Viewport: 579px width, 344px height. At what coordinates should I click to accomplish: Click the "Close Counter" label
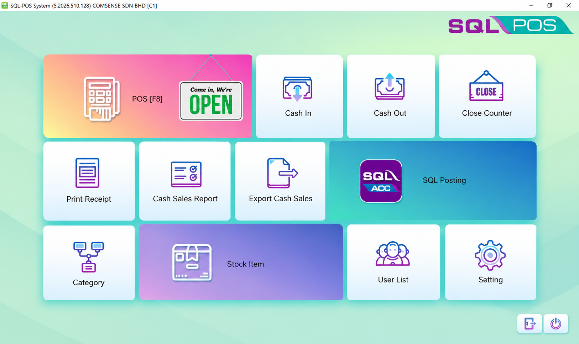[x=487, y=113]
